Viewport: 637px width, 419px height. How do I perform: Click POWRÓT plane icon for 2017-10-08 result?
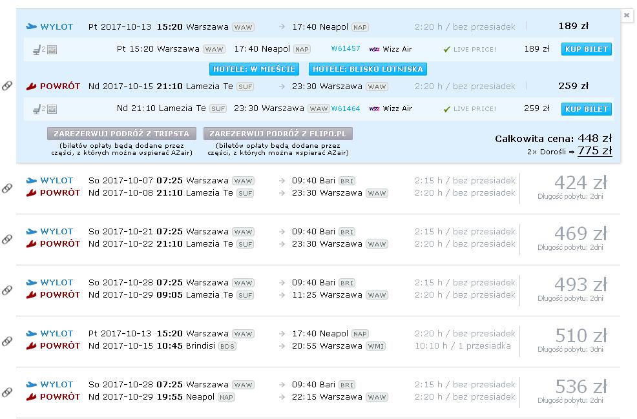pyautogui.click(x=31, y=193)
